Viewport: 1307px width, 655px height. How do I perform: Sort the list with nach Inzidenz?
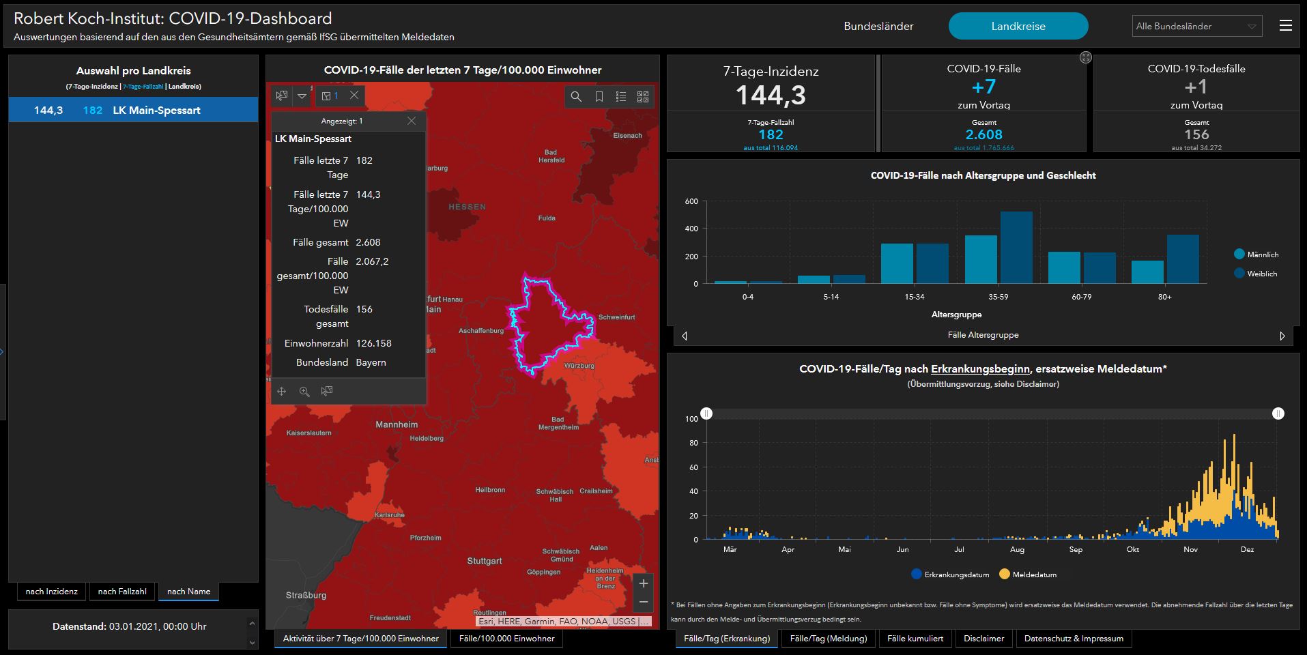pyautogui.click(x=52, y=592)
